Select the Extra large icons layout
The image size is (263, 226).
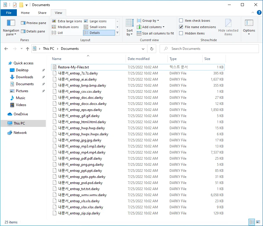coord(67,21)
